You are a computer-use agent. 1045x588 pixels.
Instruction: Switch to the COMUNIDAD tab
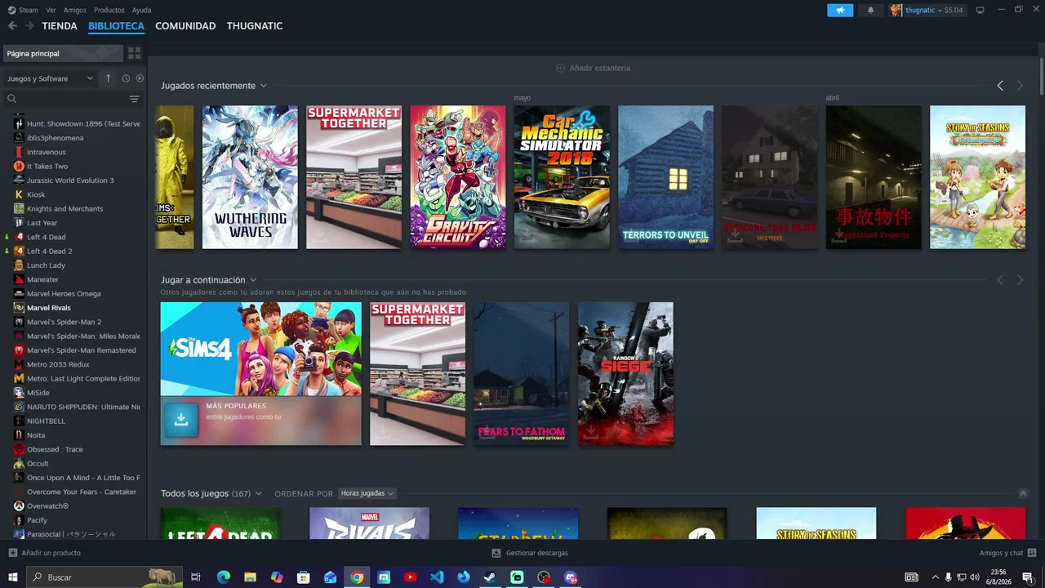(185, 26)
